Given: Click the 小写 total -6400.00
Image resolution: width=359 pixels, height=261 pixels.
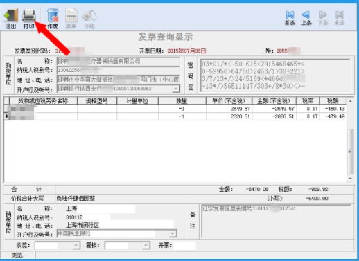Looking at the screenshot, I should pos(317,199).
